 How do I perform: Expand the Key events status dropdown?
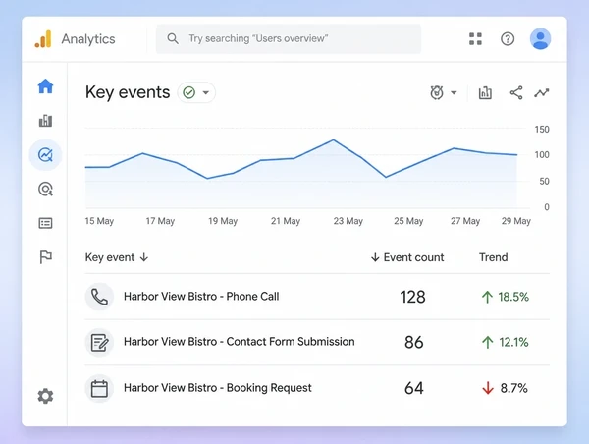coord(206,92)
